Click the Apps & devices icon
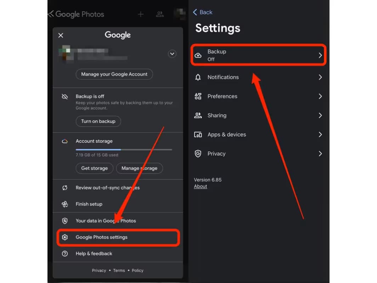Viewport: 377px width, 283px height. [198, 134]
